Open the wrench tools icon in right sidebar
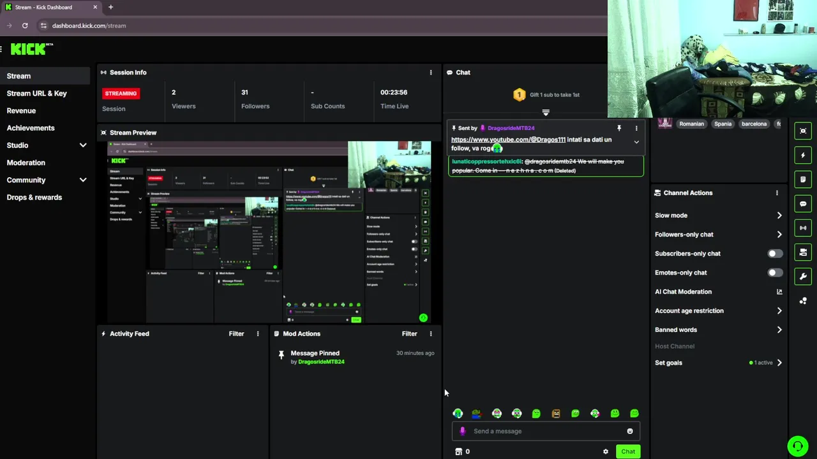The image size is (817, 459). [803, 276]
